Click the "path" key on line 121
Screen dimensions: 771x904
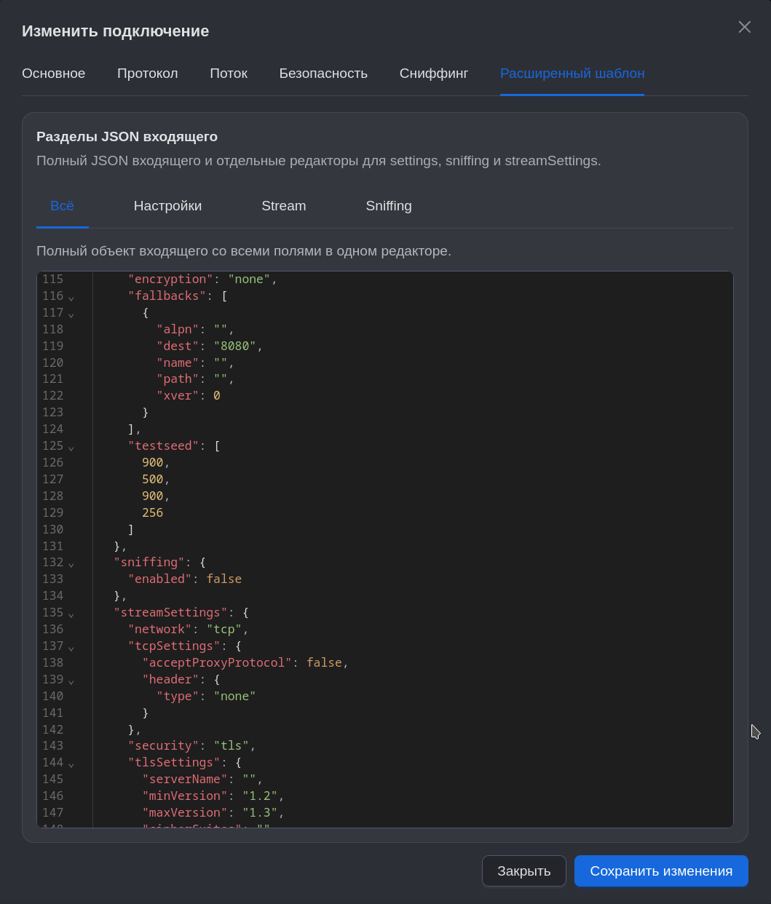pos(178,378)
